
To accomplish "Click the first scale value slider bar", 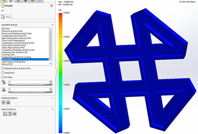I will pos(29,85).
